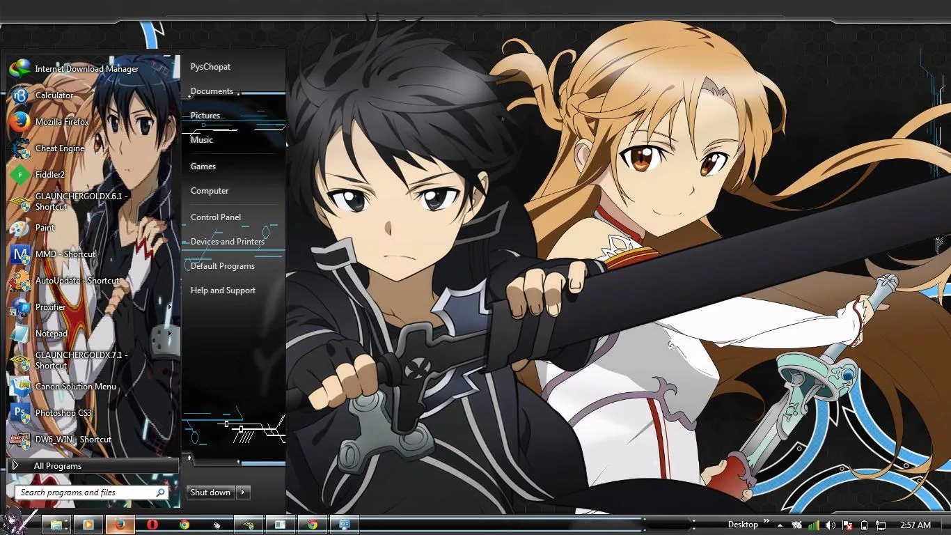This screenshot has width=951, height=535.
Task: Click the Desktop toolbar label
Action: tap(743, 525)
